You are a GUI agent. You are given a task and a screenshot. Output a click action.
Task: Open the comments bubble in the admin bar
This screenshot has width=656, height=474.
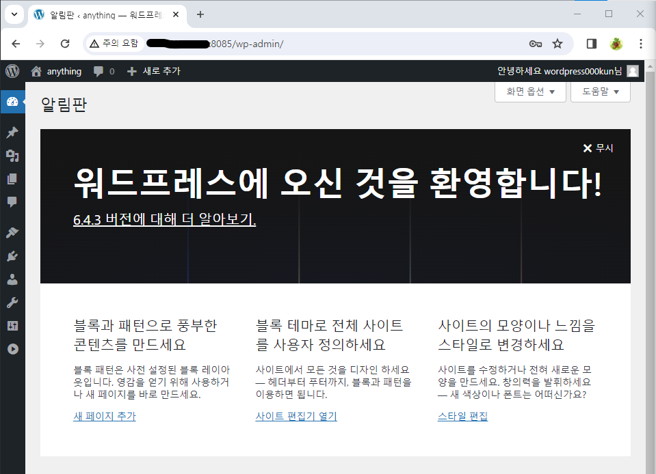click(104, 71)
